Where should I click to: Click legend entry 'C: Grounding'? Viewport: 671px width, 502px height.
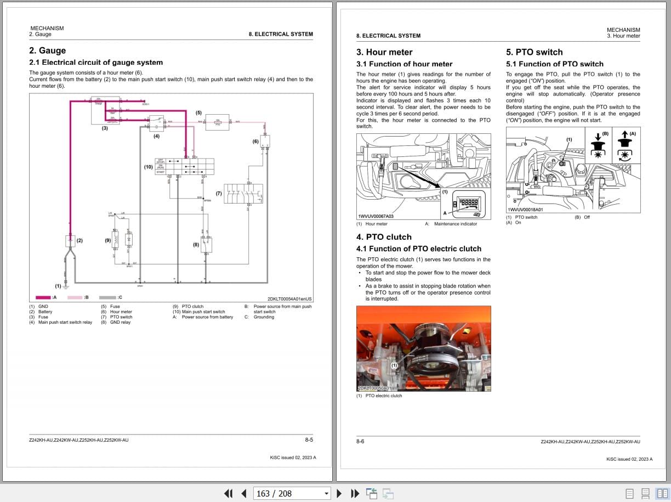(x=259, y=317)
